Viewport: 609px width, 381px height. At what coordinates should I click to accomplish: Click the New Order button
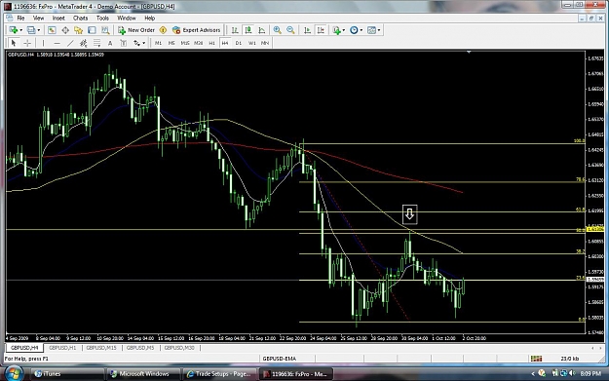click(x=136, y=30)
